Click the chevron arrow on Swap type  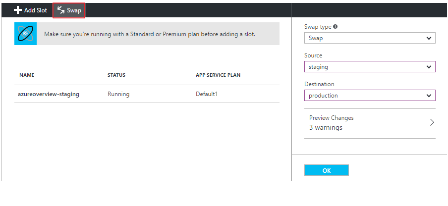click(429, 38)
